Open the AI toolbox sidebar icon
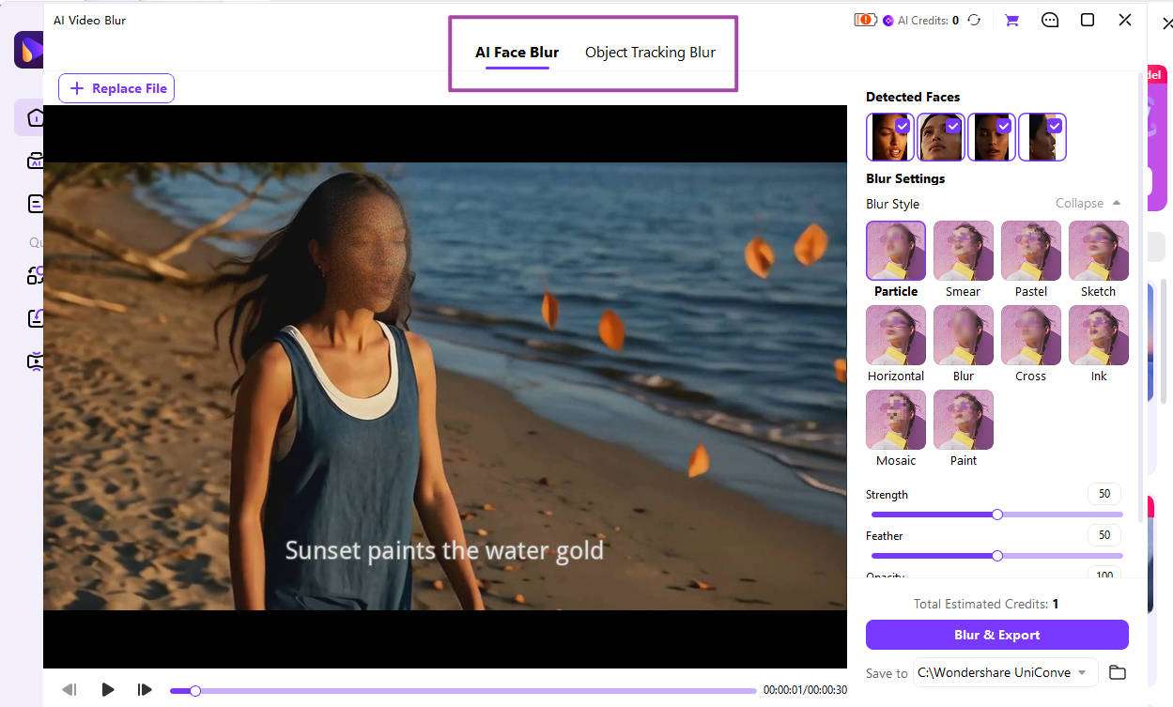The height and width of the screenshot is (707, 1173). pyautogui.click(x=35, y=161)
